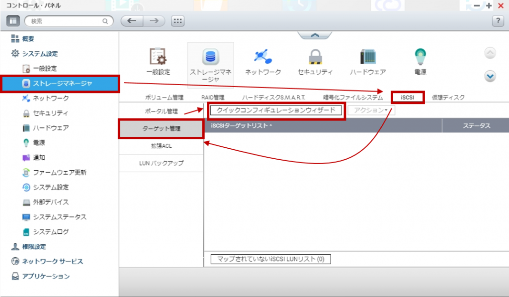This screenshot has width=509, height=297.
Task: Open ターゲット管理 side tab
Action: point(162,129)
